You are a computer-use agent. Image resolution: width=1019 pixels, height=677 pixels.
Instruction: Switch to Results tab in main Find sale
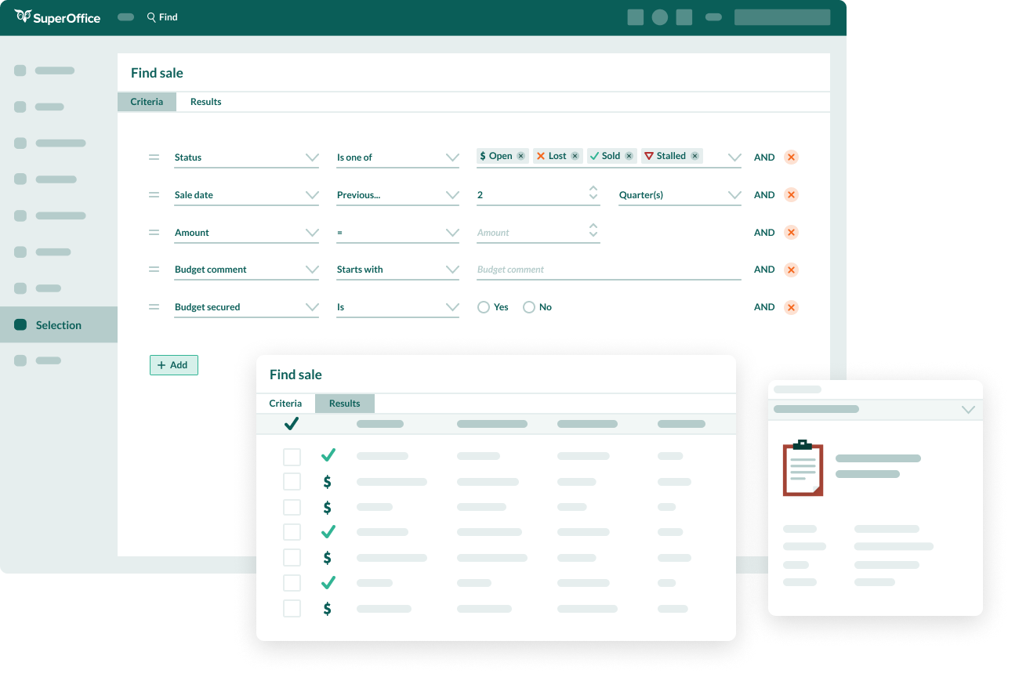[206, 102]
